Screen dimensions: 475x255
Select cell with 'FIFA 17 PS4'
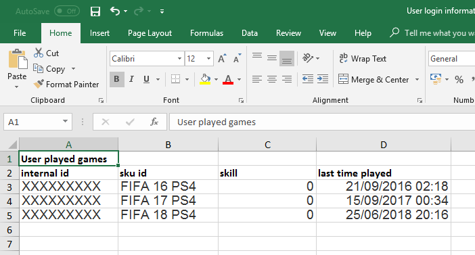click(168, 200)
